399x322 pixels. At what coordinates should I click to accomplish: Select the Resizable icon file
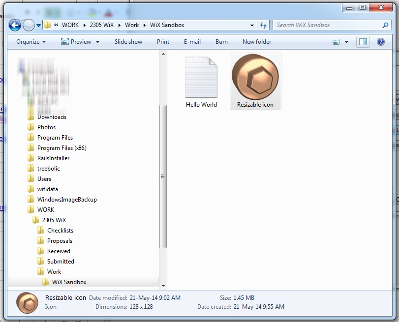coord(255,81)
